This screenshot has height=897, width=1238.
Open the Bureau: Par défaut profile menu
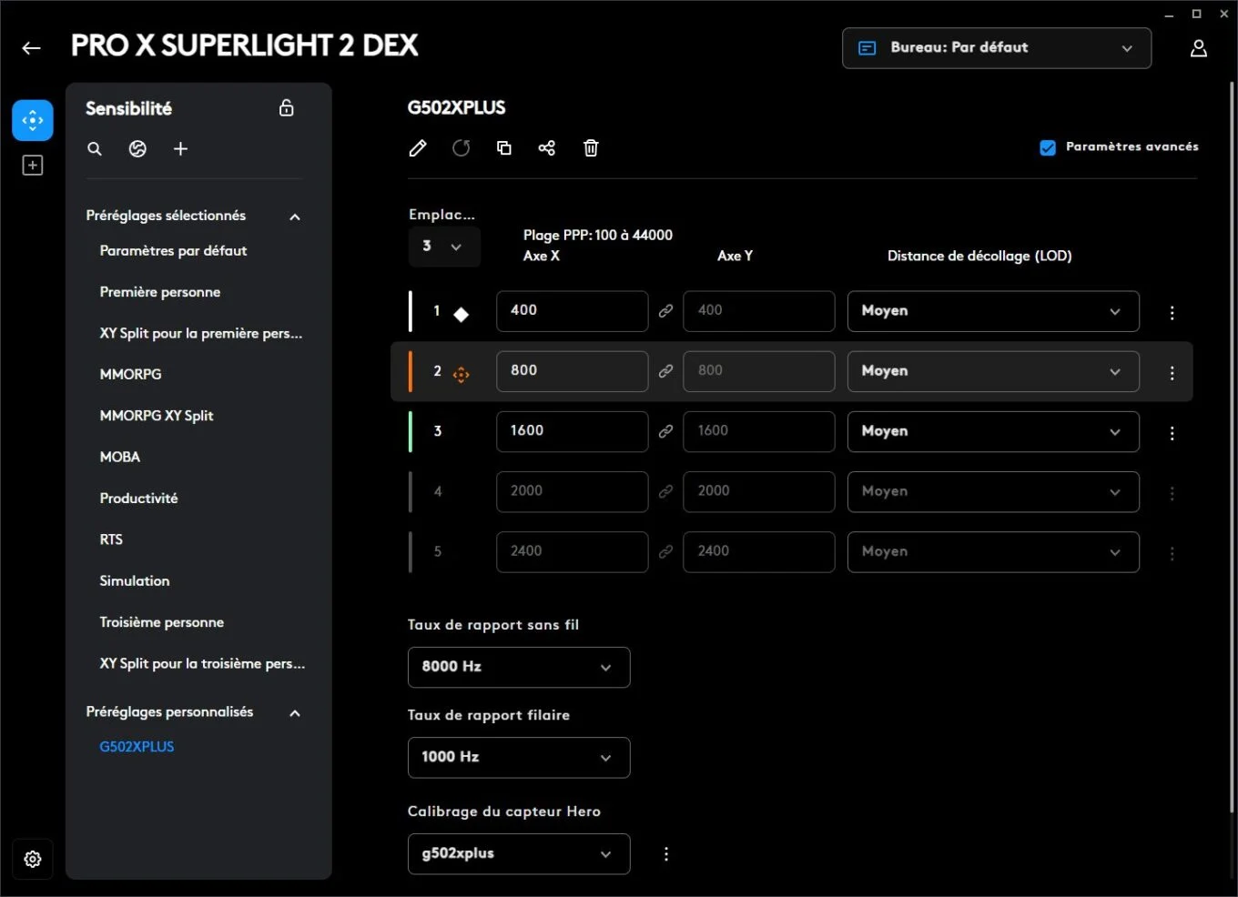click(996, 47)
